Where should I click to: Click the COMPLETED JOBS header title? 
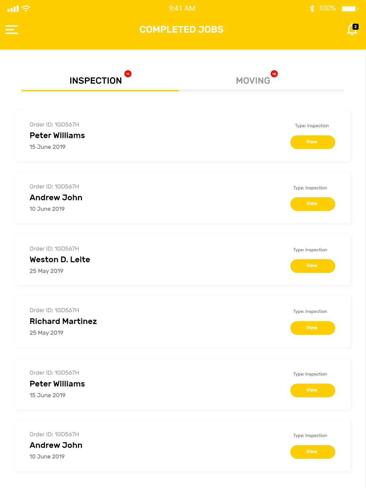182,30
